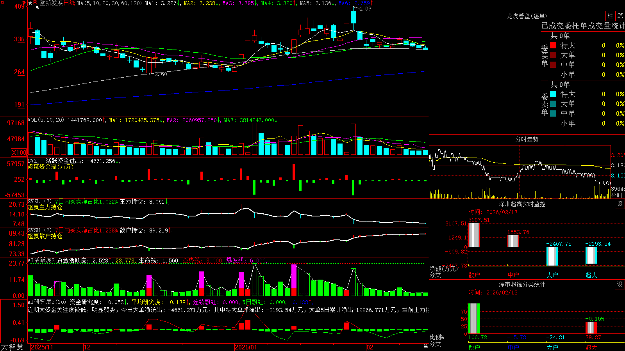Click the 02 month marker on date axis
Screen dimensions: 625x351
pyautogui.click(x=370, y=347)
